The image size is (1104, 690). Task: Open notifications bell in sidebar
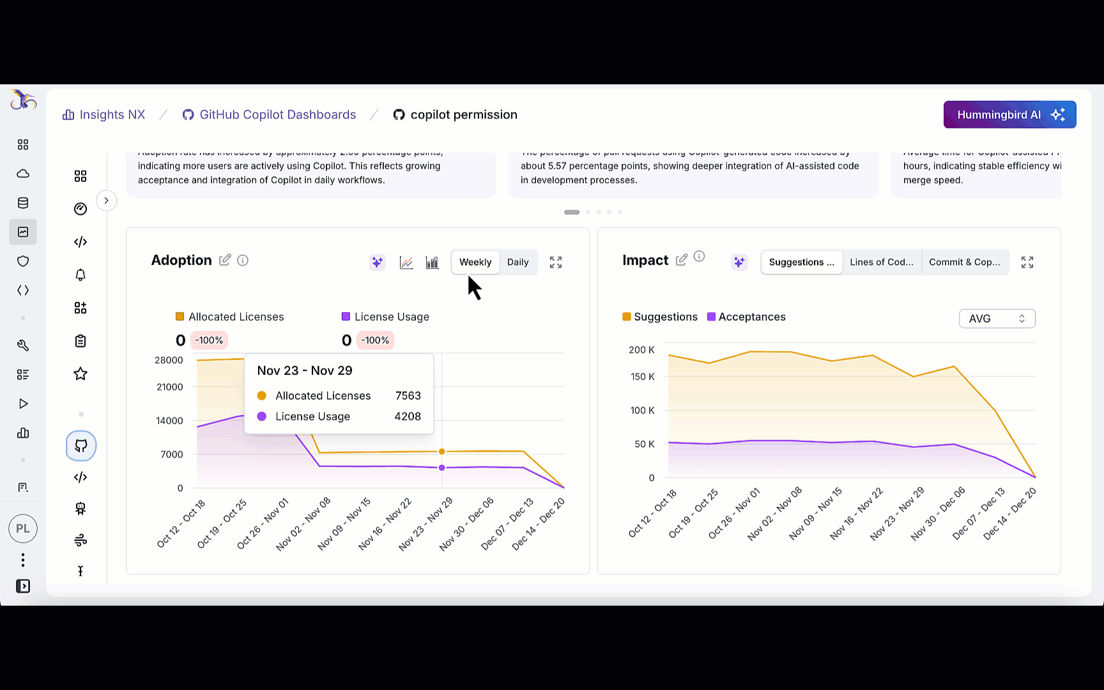coord(80,275)
